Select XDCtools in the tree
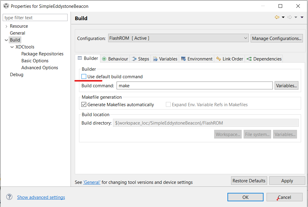Image resolution: width=308 pixels, height=207 pixels. tap(25, 47)
